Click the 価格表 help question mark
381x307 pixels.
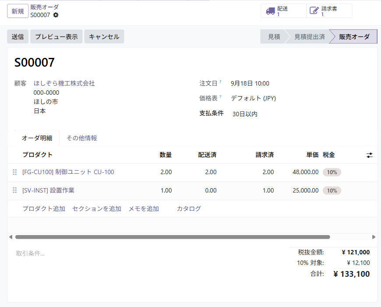coord(220,96)
